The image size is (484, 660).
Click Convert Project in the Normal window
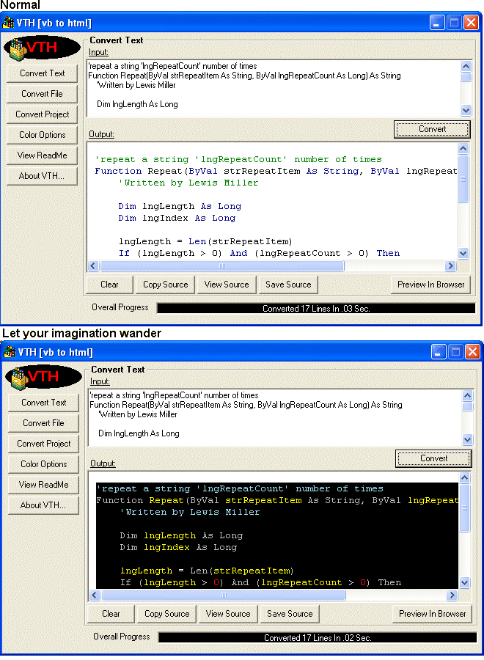(x=43, y=114)
